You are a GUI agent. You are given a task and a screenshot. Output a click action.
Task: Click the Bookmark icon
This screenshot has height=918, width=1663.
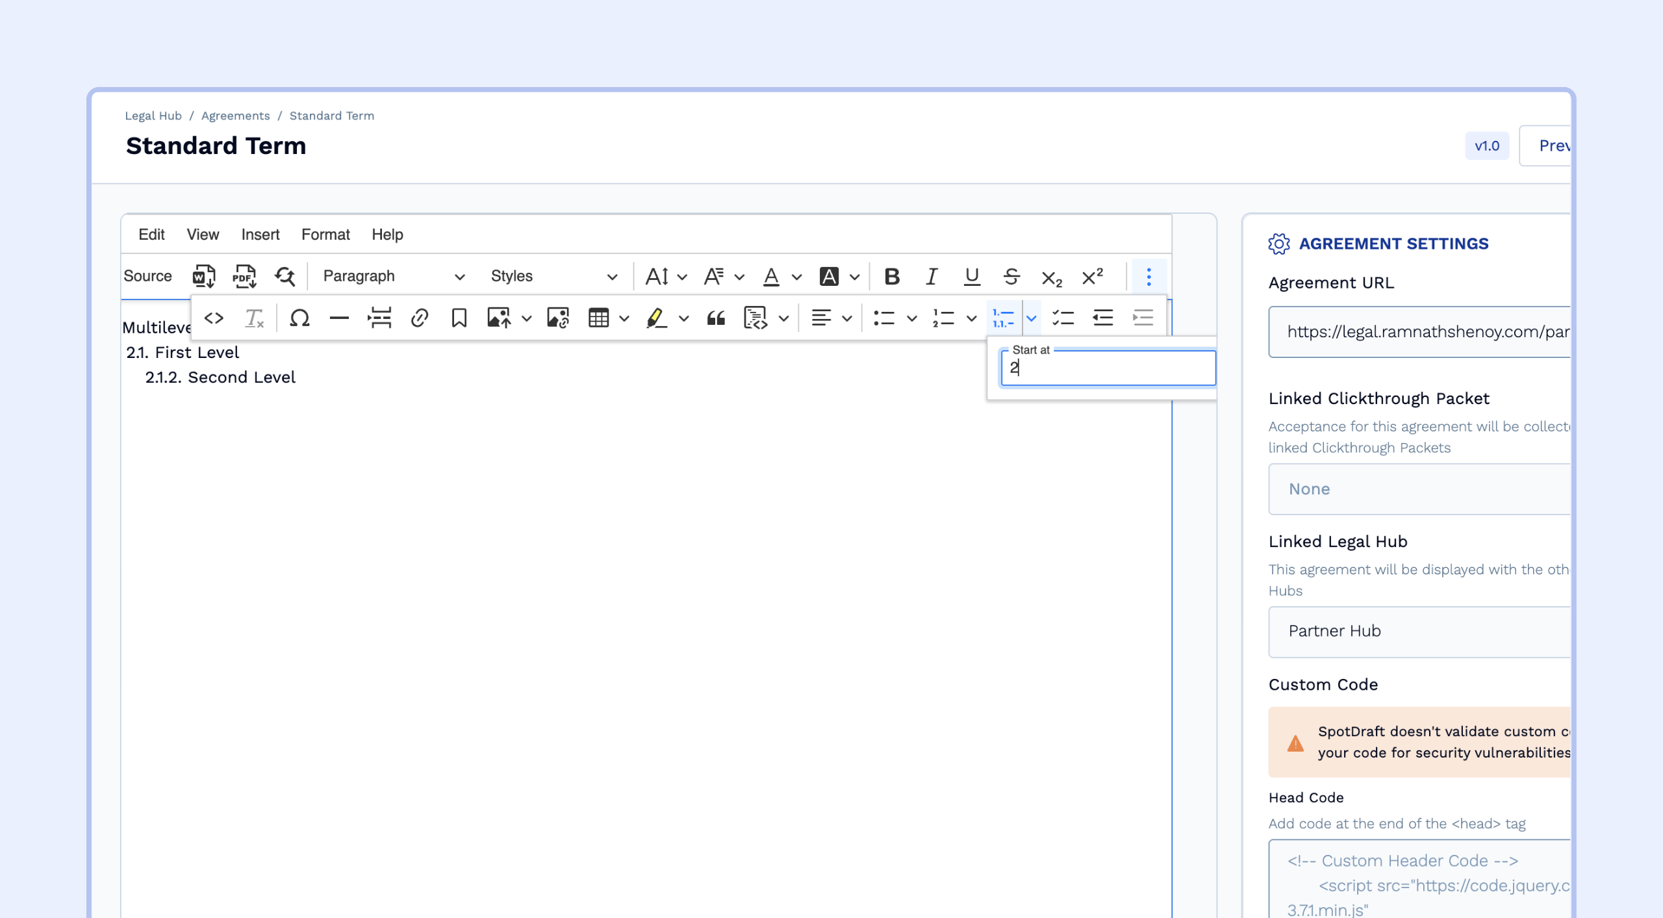(459, 318)
